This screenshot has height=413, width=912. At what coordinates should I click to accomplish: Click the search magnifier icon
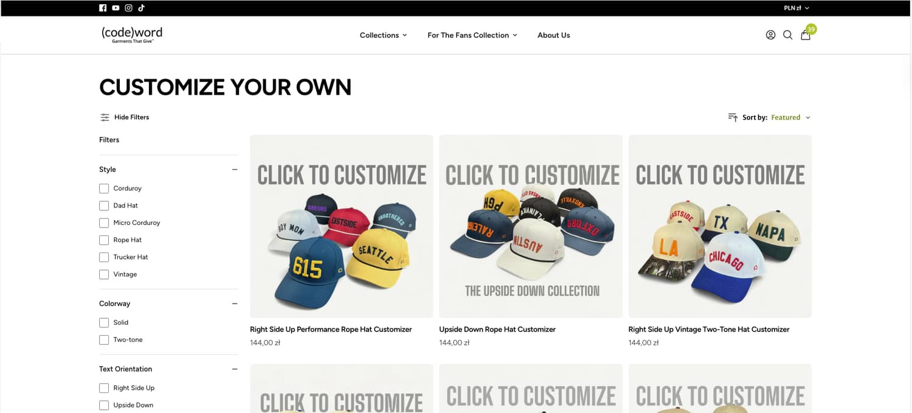[x=787, y=35]
